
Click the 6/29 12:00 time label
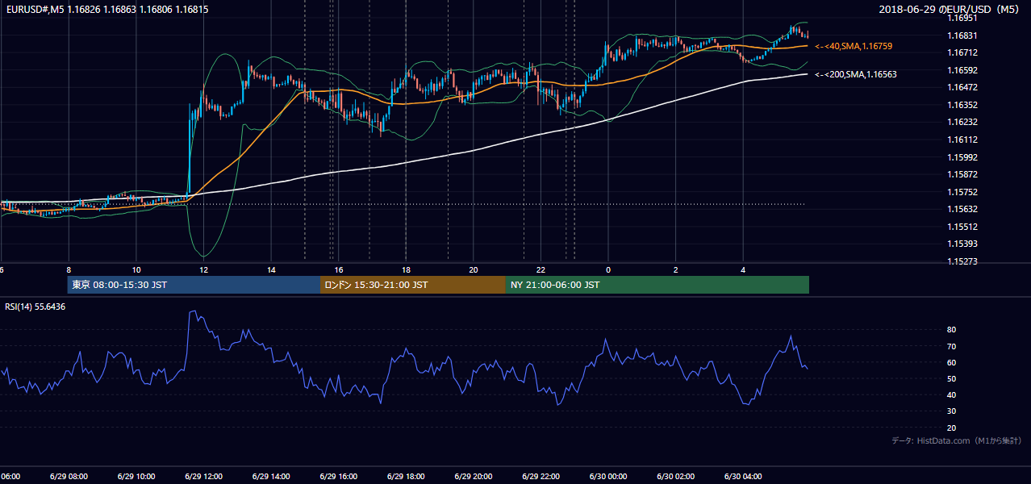[x=203, y=477]
